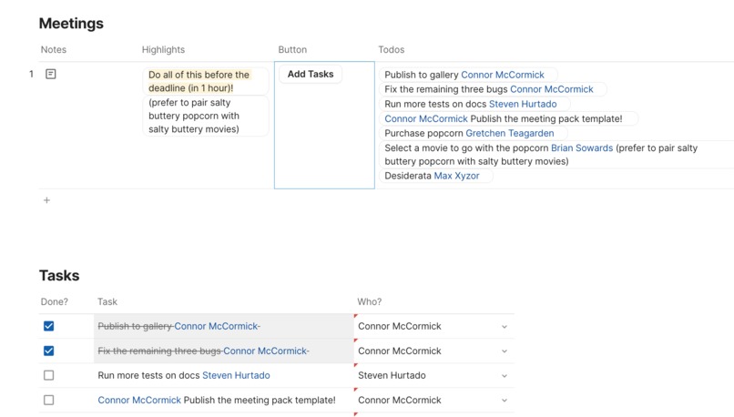
Task: Click the Tasks table heading
Action: pos(59,276)
